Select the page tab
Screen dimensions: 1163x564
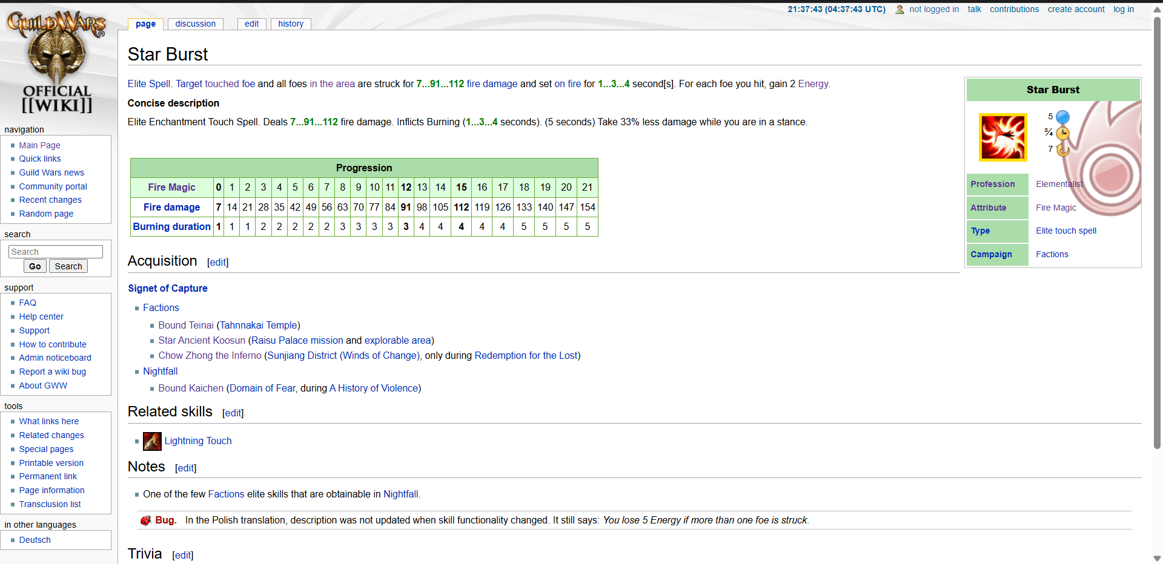click(x=145, y=24)
